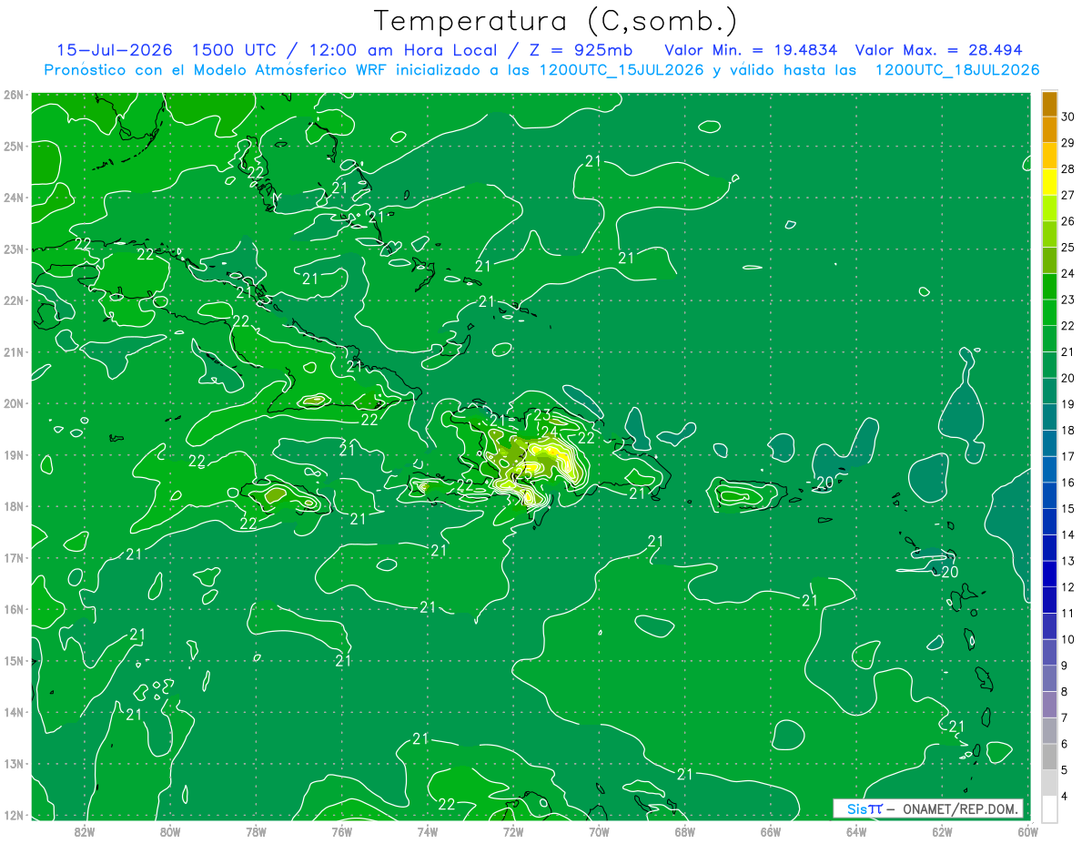Click the '76W' longitude axis label
1092x844 pixels.
(x=341, y=831)
